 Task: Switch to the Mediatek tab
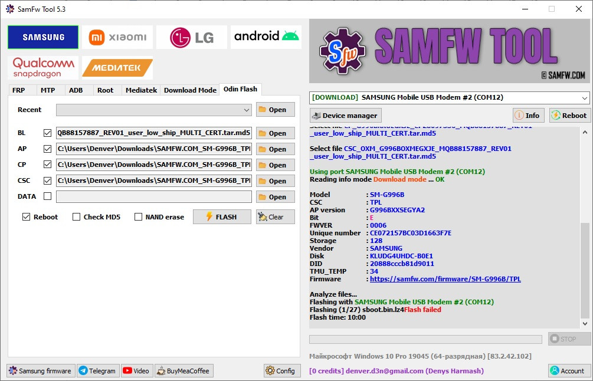tap(141, 90)
